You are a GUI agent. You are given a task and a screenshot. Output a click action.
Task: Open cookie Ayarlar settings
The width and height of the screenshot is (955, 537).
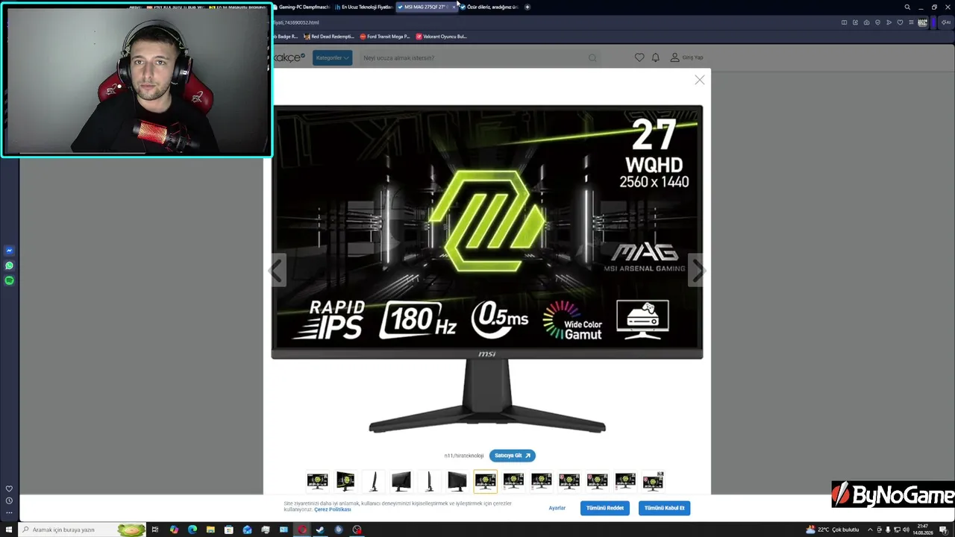click(x=557, y=508)
